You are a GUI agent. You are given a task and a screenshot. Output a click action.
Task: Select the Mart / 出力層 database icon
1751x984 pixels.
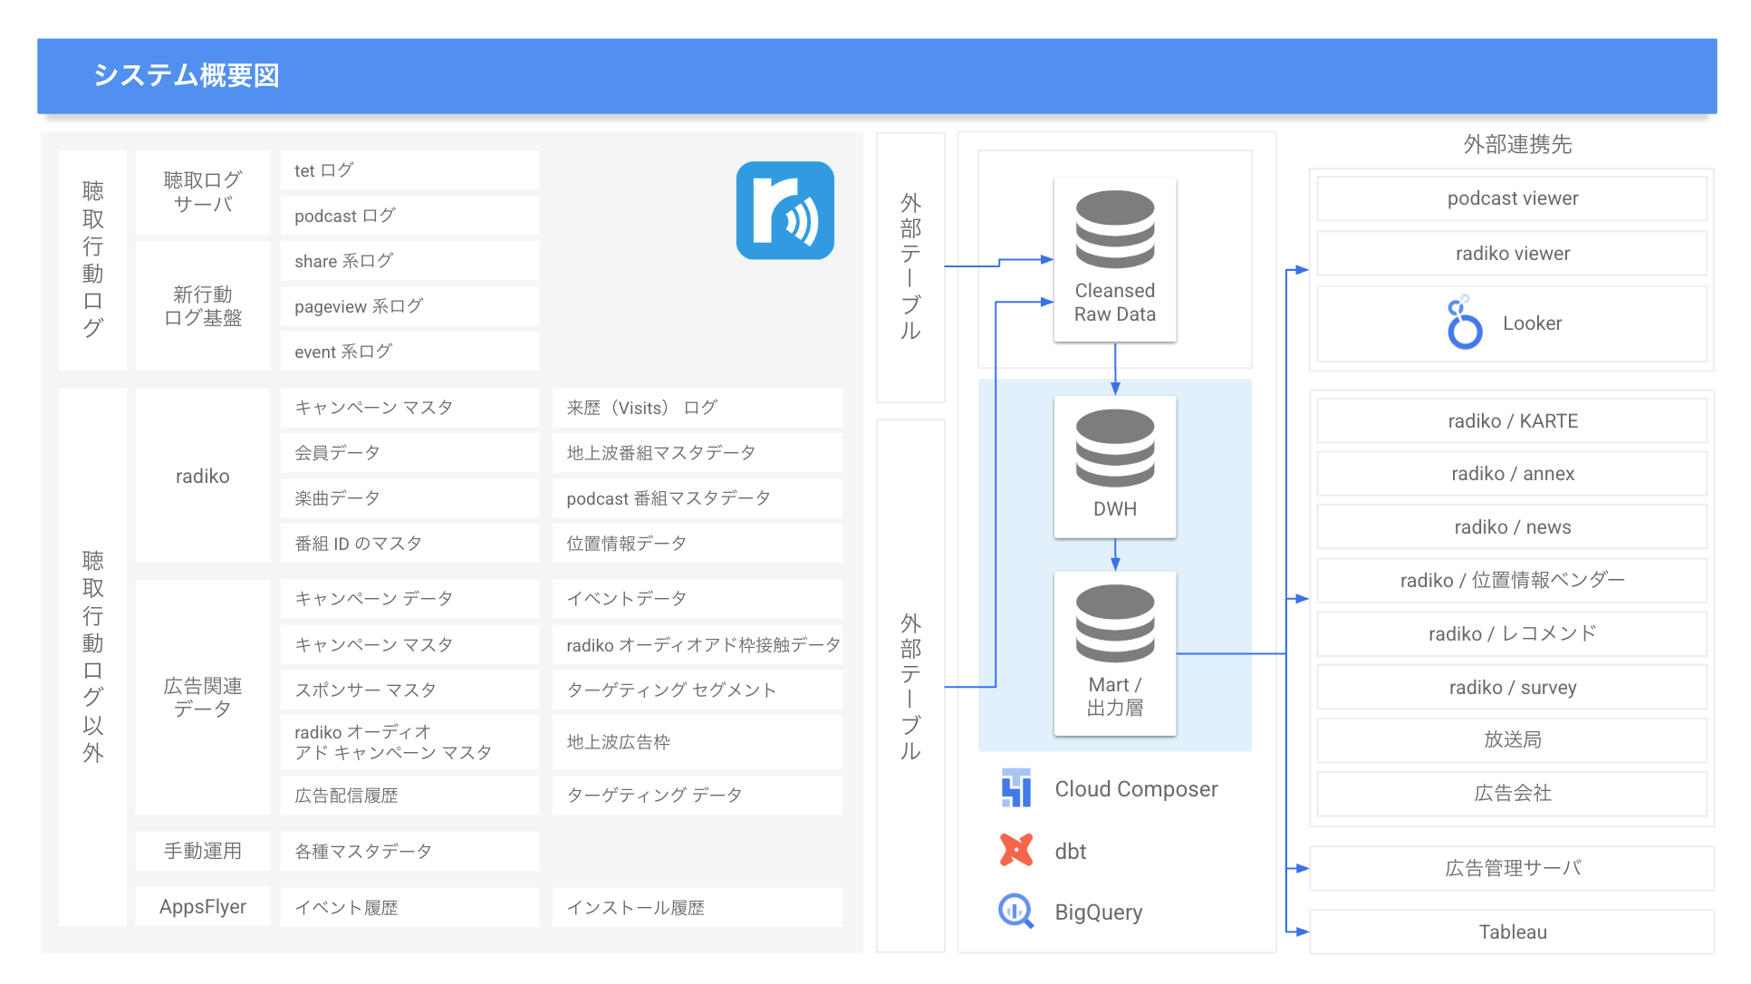[1114, 625]
